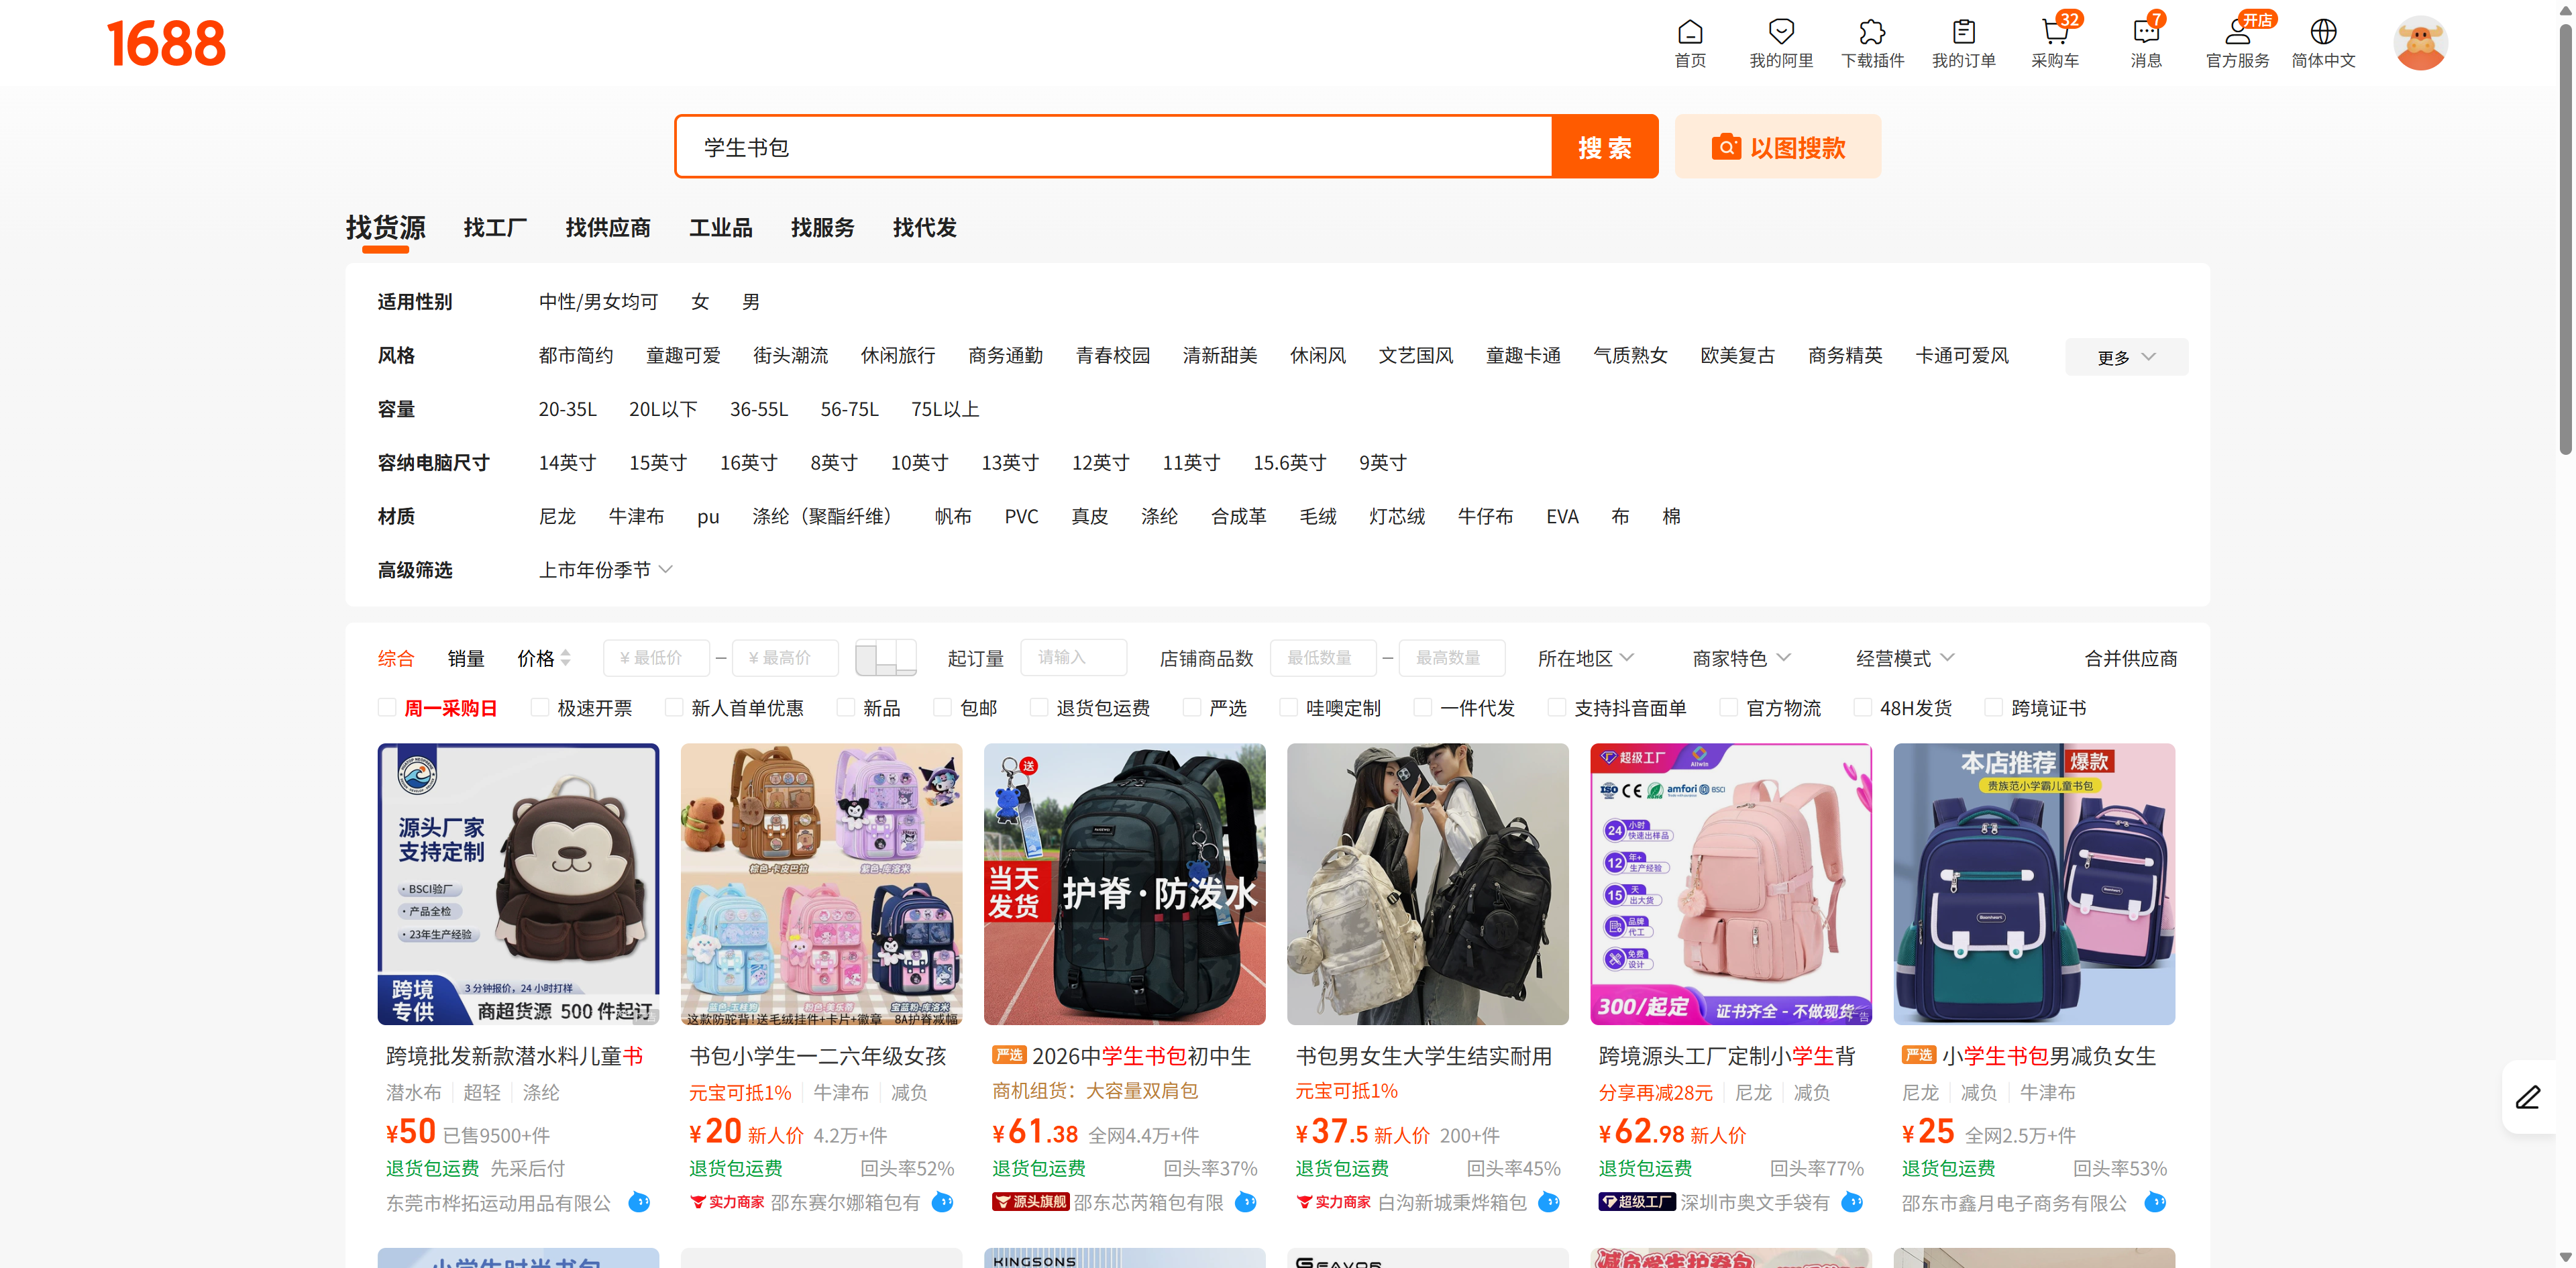Click the camera icon in 以图搜款
This screenshot has height=1268, width=2576.
[x=1726, y=147]
